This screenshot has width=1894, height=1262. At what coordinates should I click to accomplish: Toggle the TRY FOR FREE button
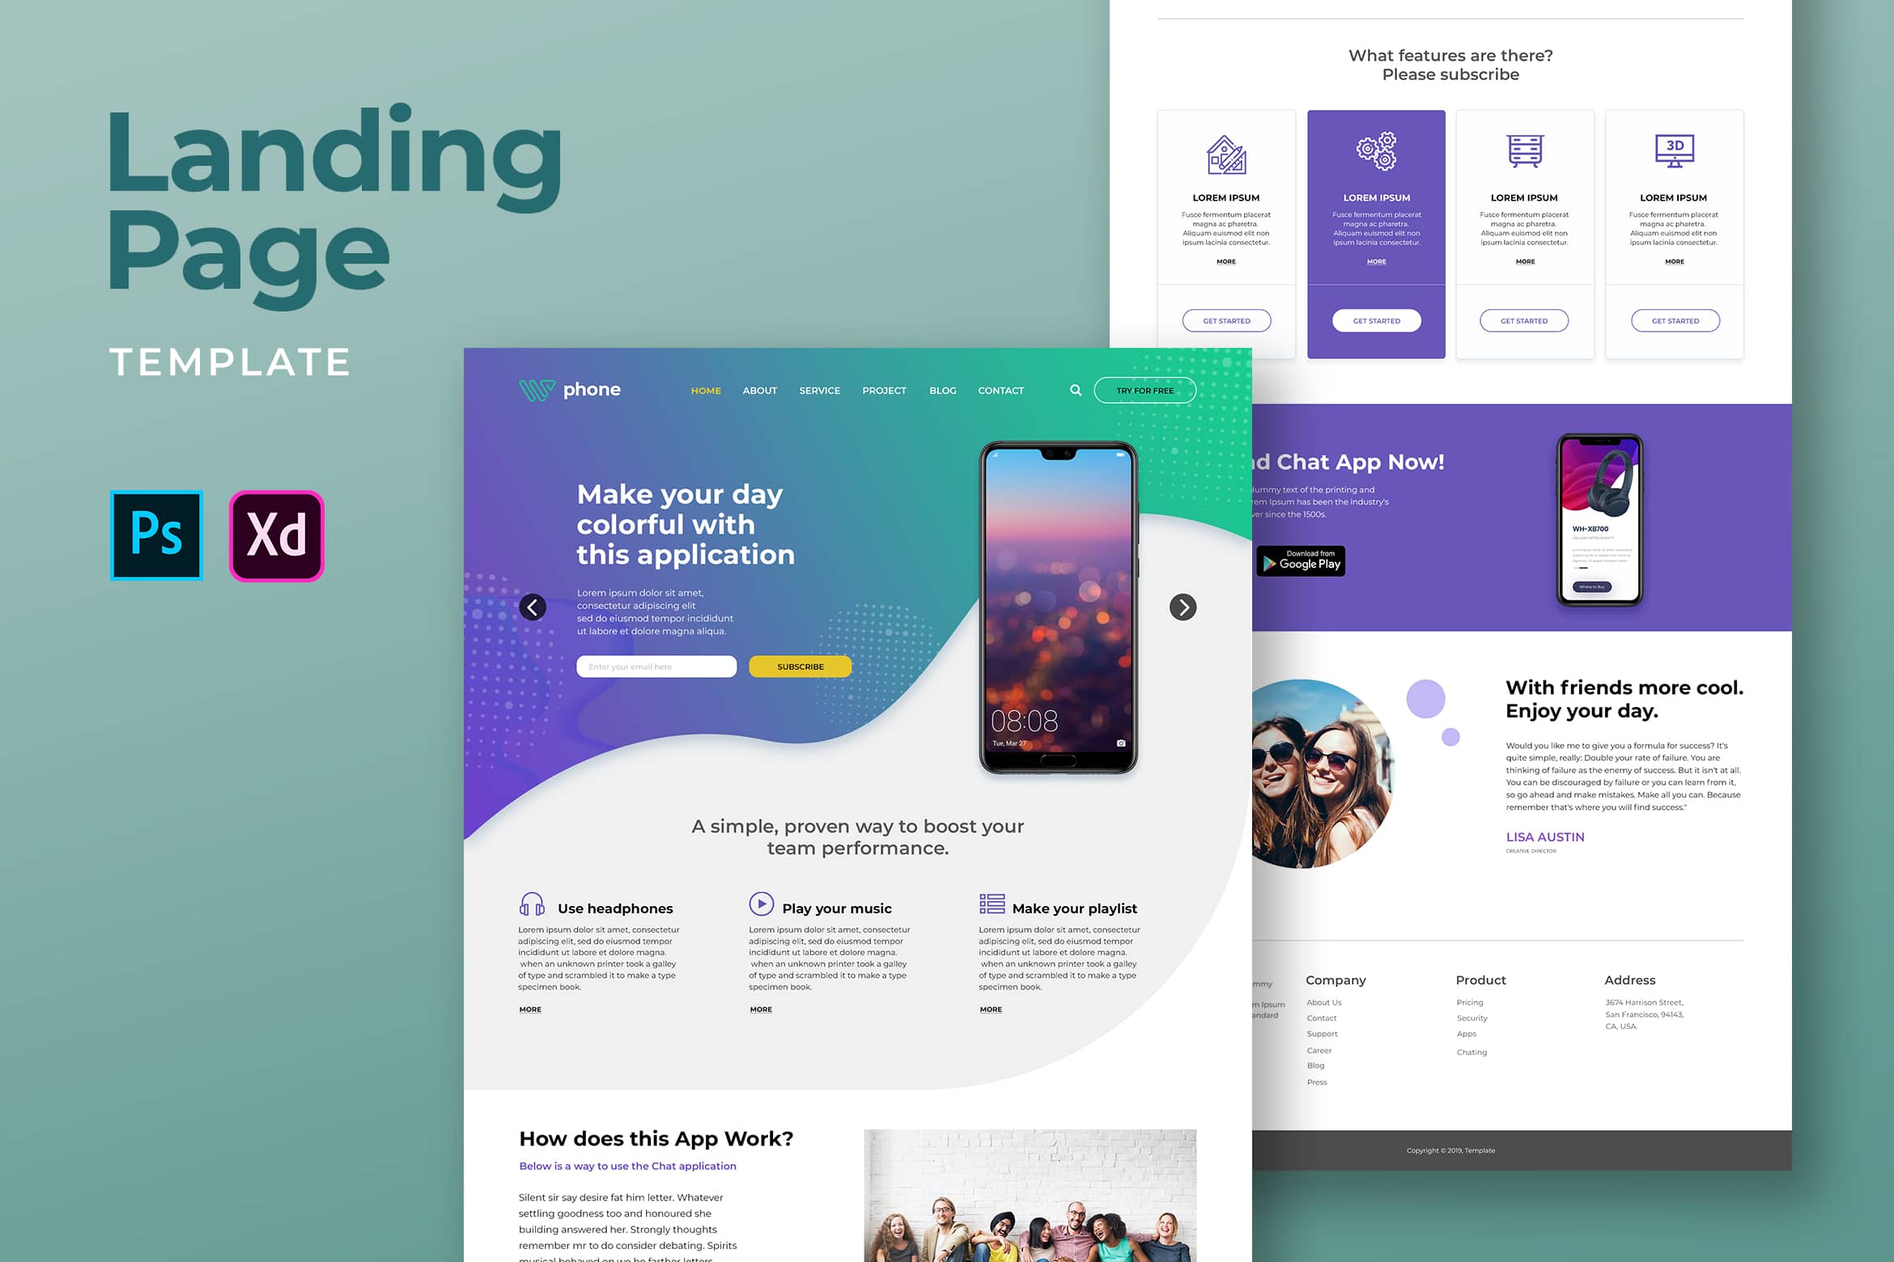click(x=1149, y=389)
